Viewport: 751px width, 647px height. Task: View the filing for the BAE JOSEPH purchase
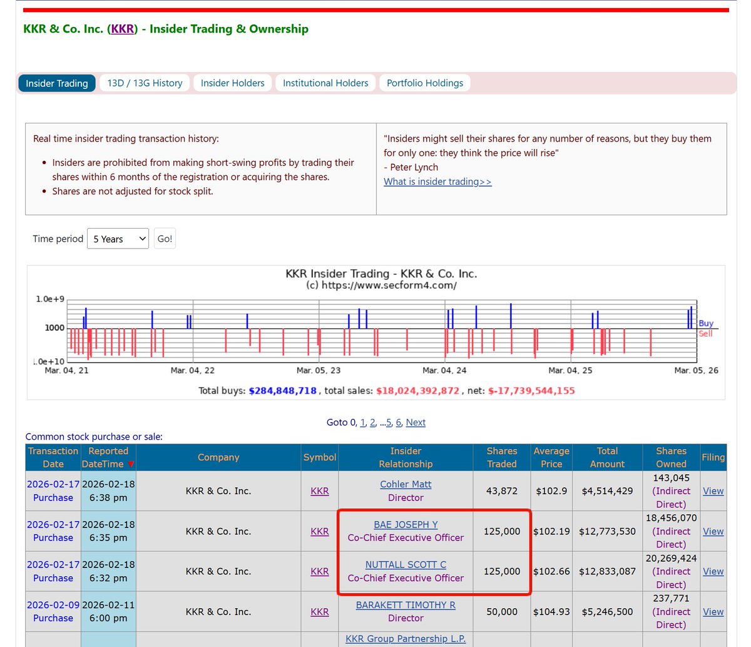point(713,531)
